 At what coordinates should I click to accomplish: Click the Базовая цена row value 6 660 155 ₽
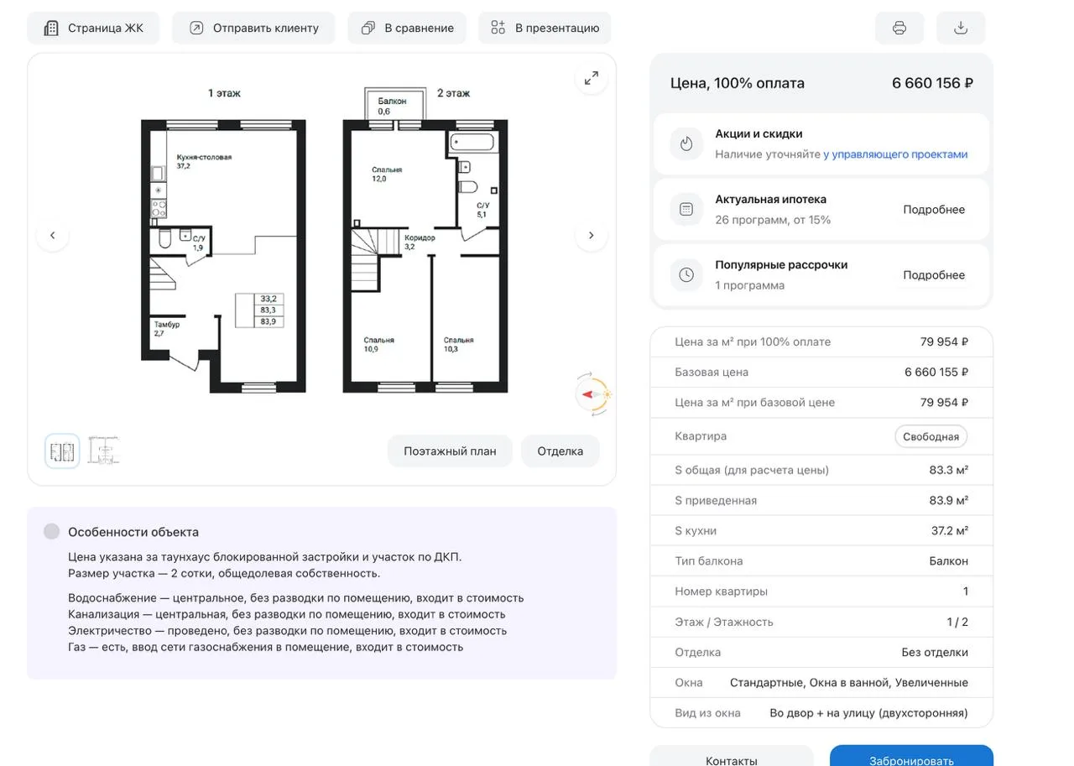(936, 373)
